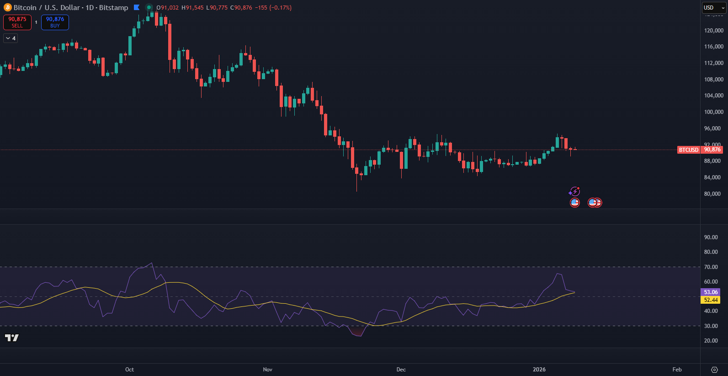Click the Nov label on the time axis

pos(268,370)
